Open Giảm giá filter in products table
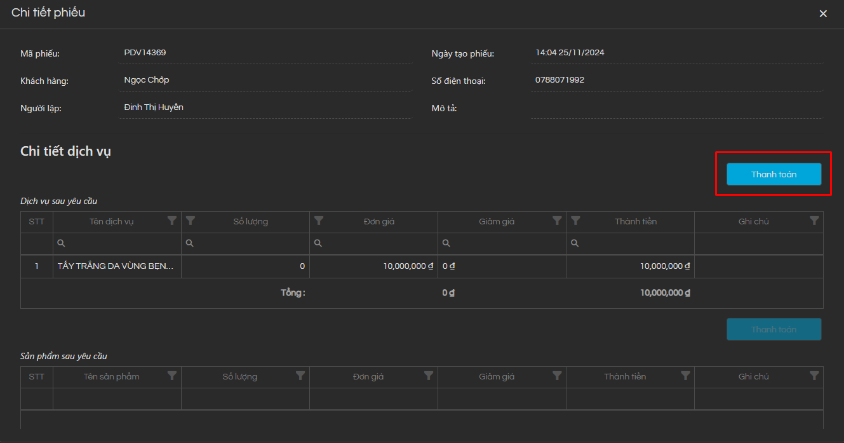Image resolution: width=844 pixels, height=443 pixels. coord(557,376)
